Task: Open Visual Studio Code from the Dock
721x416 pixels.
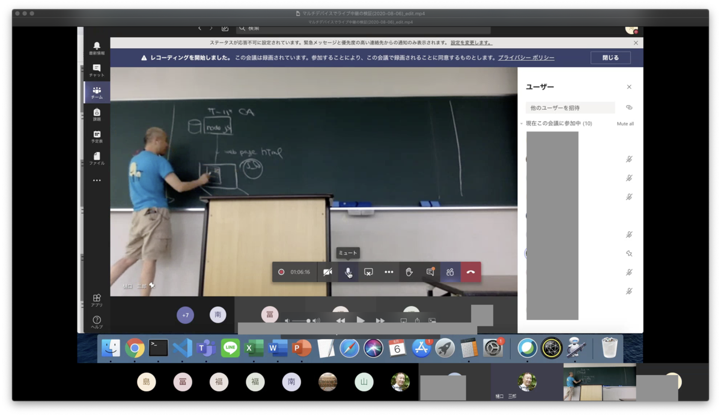Action: (x=182, y=348)
